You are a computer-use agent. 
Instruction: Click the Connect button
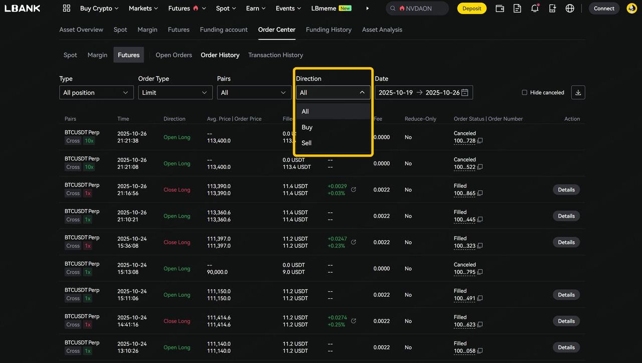[604, 9]
